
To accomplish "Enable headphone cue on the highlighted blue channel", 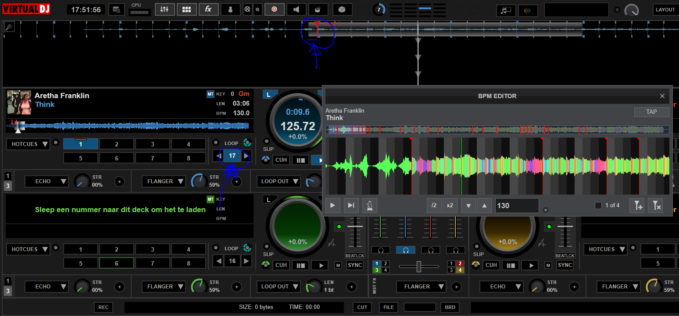I will (406, 250).
